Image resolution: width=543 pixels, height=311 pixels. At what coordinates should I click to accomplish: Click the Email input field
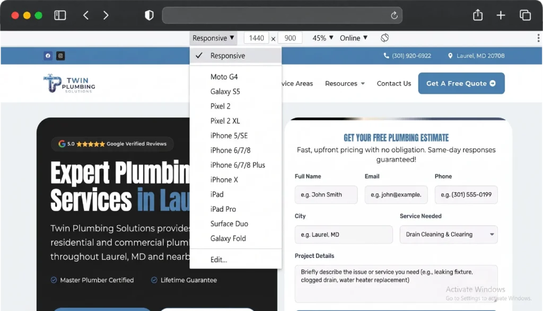tap(396, 195)
